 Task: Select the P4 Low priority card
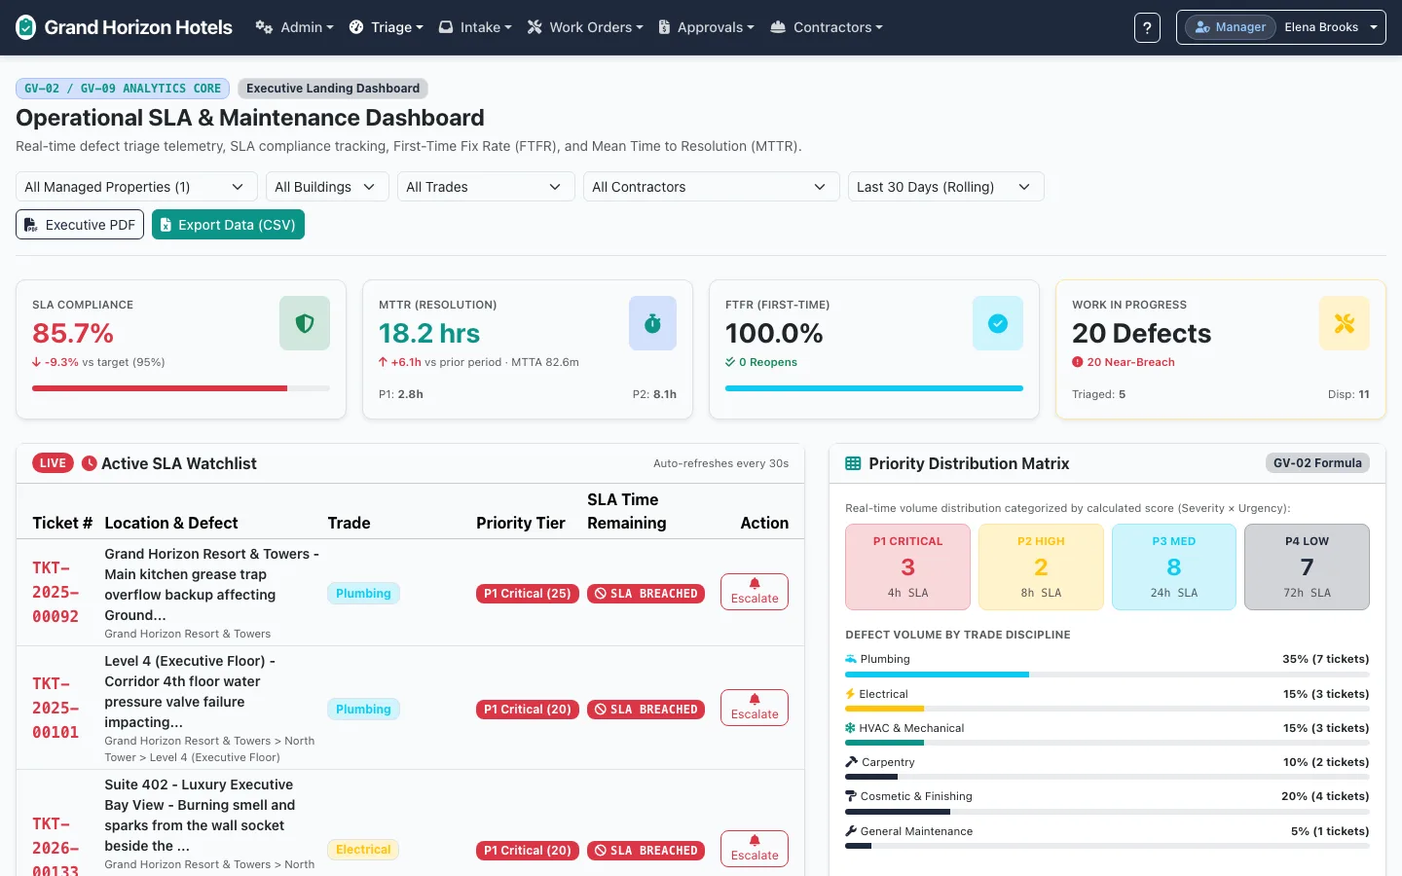coord(1307,567)
